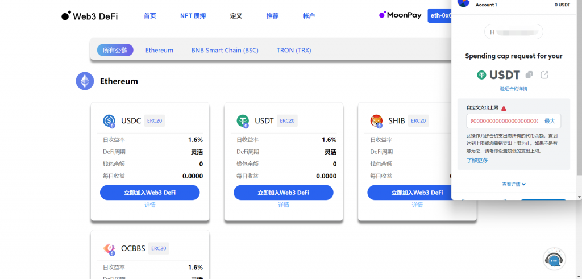Click the SHIB coin icon
The width and height of the screenshot is (582, 279).
(377, 121)
